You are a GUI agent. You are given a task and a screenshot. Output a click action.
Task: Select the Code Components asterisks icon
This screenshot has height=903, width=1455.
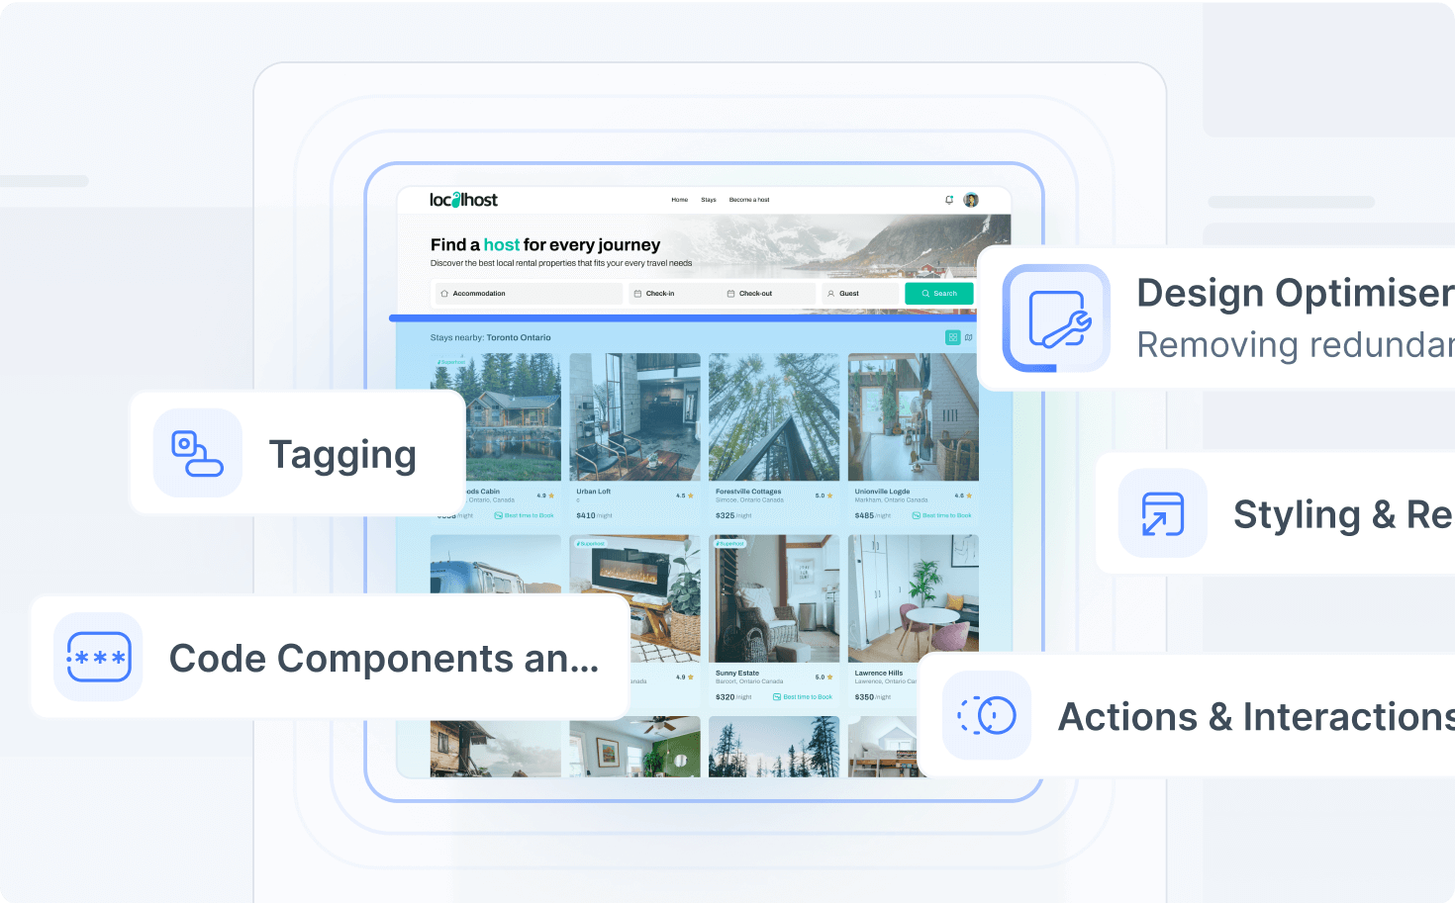click(x=98, y=657)
